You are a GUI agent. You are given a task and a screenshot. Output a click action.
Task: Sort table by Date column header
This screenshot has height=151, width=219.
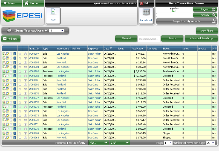(x=108, y=49)
